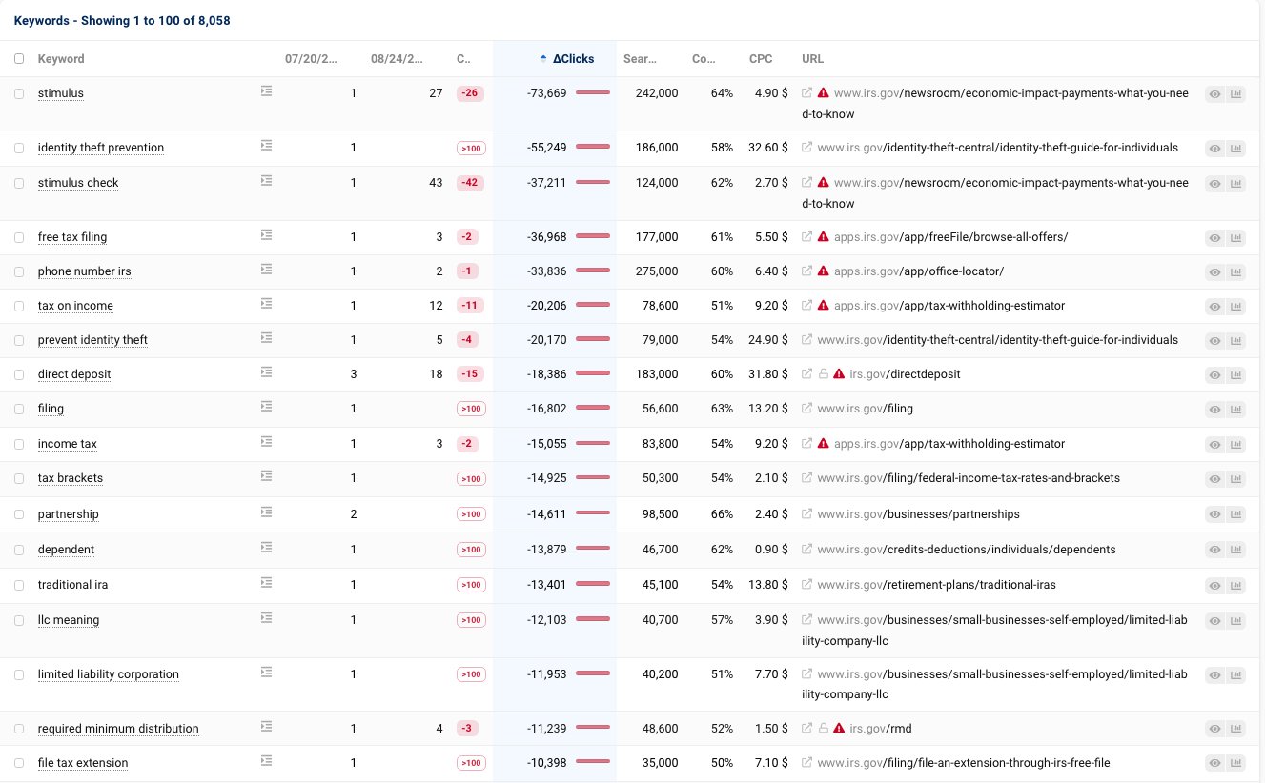1265x783 pixels.
Task: Sort by the competition column header
Action: pos(704,59)
